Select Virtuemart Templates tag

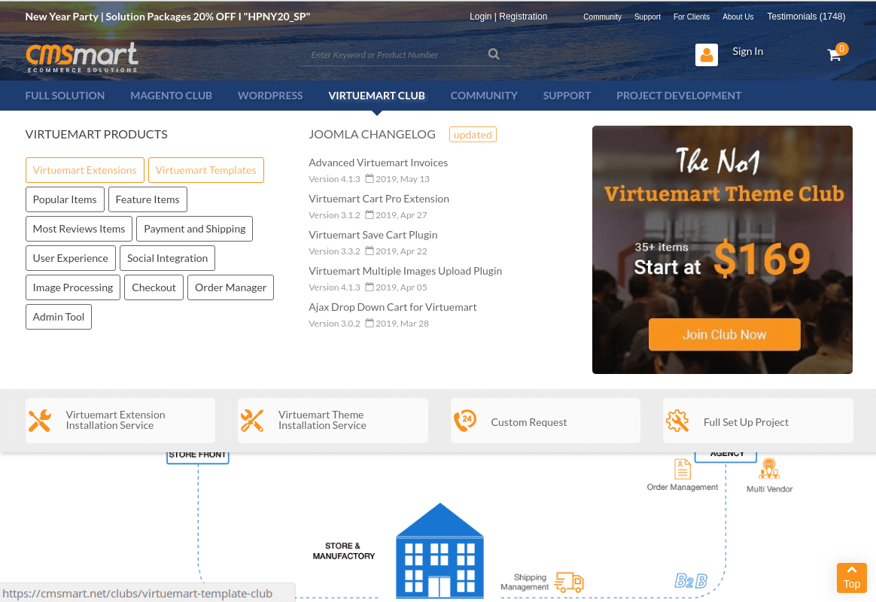(206, 170)
